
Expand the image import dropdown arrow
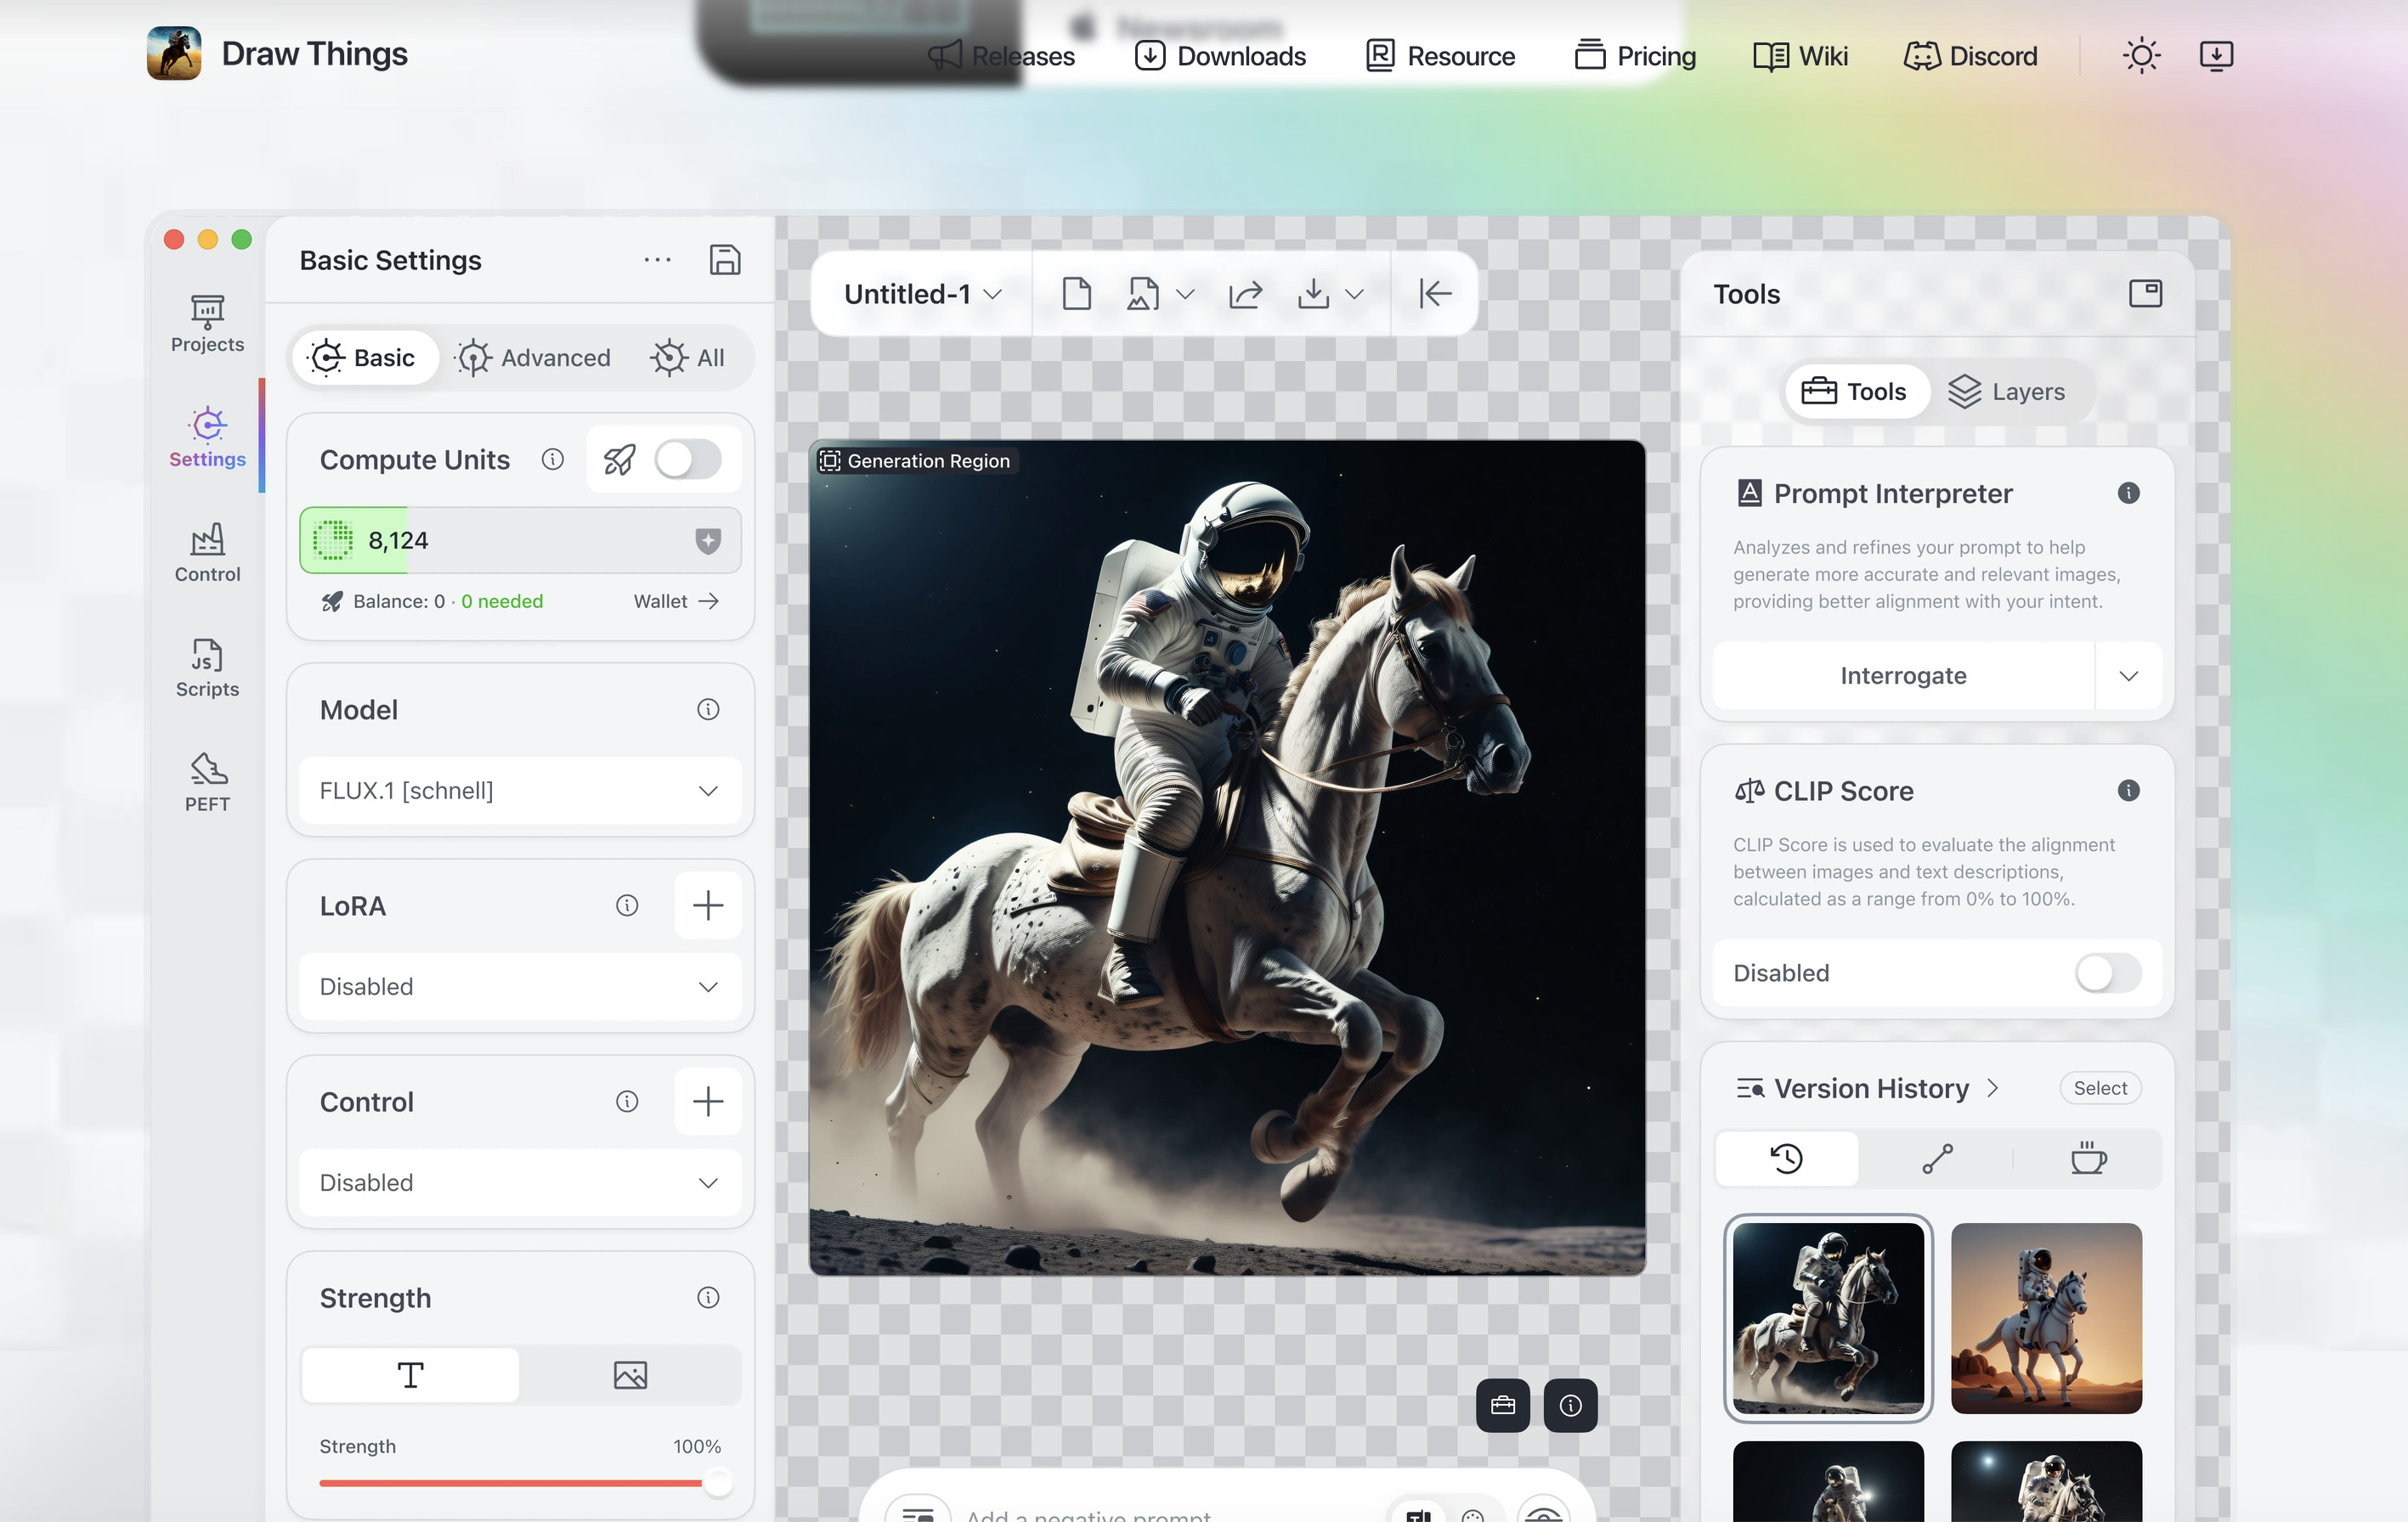click(1185, 294)
